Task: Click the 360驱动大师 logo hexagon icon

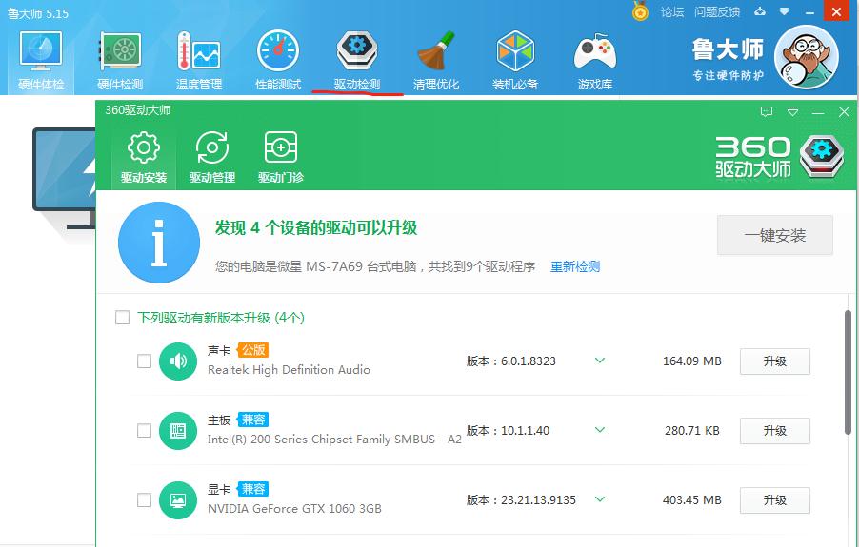Action: pyautogui.click(x=822, y=156)
